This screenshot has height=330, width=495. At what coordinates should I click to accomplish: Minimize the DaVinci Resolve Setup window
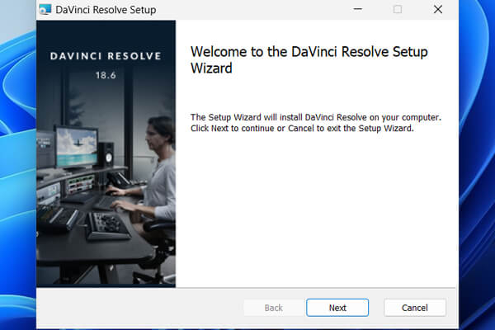tap(358, 9)
